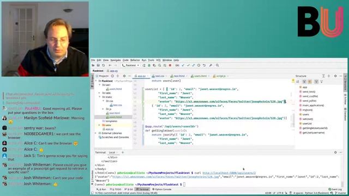This screenshot has height=196, width=349.
Task: Navigate back with the left arrow icon
Action: [110, 65]
